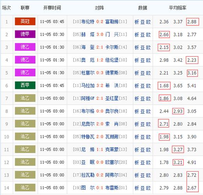Open team 圣红星 page

[112, 98]
